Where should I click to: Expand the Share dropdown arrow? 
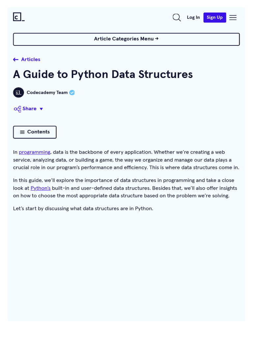click(x=41, y=109)
